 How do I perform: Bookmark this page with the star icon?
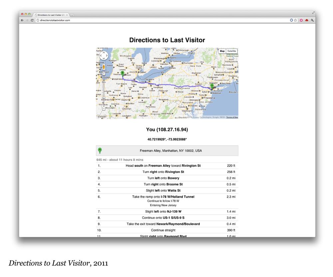coord(295,20)
